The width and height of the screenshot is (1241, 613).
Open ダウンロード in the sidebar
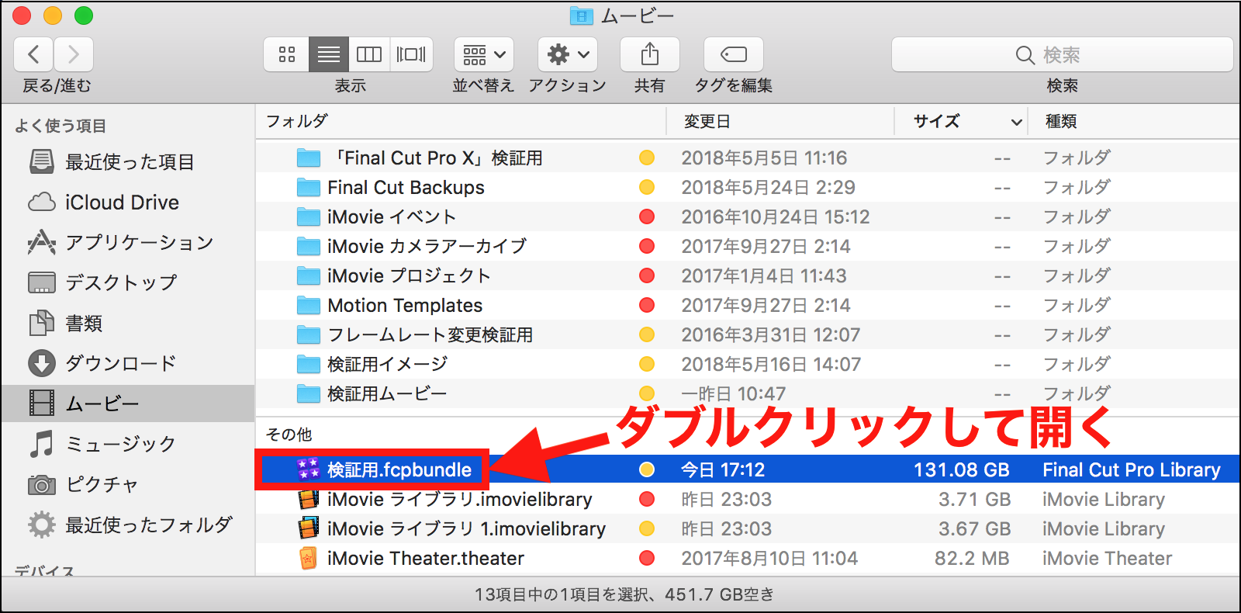coord(128,363)
